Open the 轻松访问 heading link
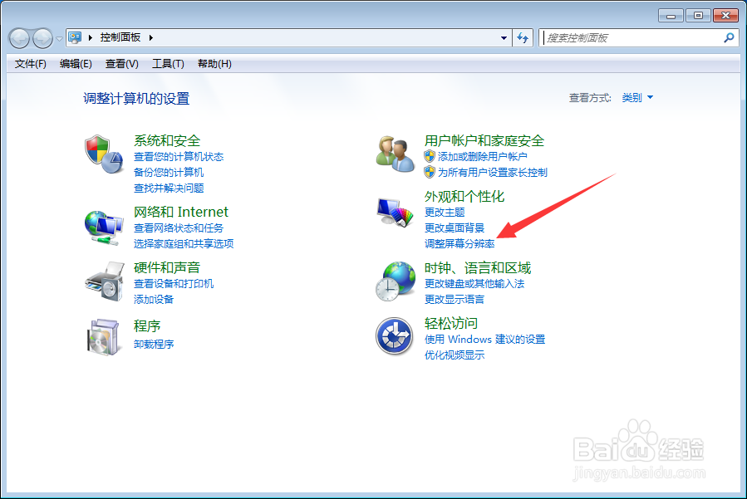 click(451, 323)
